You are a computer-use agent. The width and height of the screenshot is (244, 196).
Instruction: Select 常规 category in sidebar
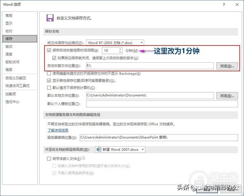point(20,16)
